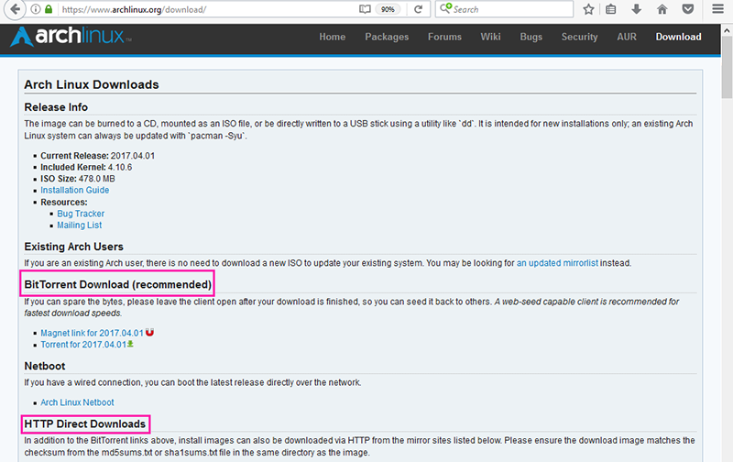The width and height of the screenshot is (733, 462).
Task: Click Magnet link for 2017.04.01
Action: pos(92,333)
